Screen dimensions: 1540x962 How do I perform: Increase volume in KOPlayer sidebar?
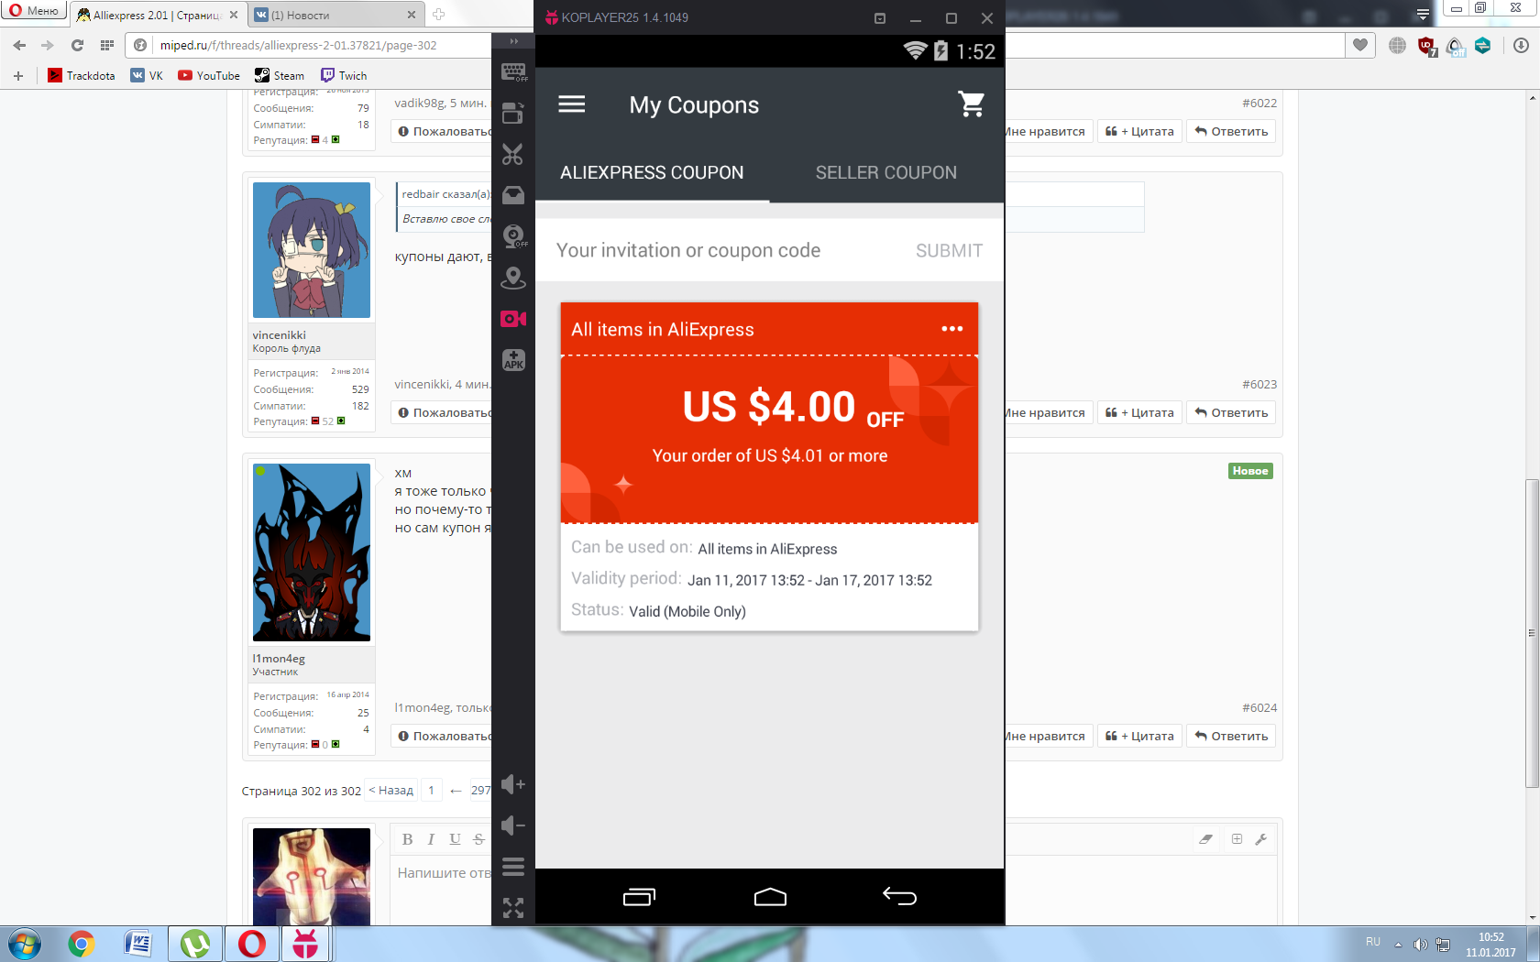(513, 784)
